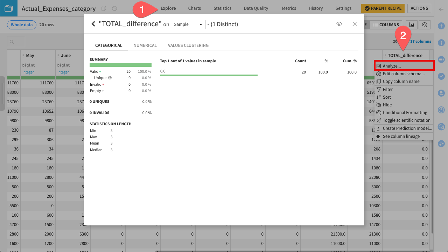Open quick column statistics bar-chart icon

click(x=411, y=25)
